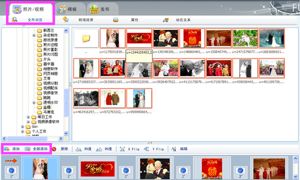This screenshot has height=180, width=300.
Task: Flip horizontally using X Flip icon
Action: (x=122, y=149)
